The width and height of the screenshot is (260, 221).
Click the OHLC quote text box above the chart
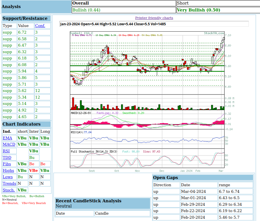154,24
